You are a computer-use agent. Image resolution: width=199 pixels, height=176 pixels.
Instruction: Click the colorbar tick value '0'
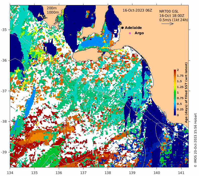click(178, 115)
